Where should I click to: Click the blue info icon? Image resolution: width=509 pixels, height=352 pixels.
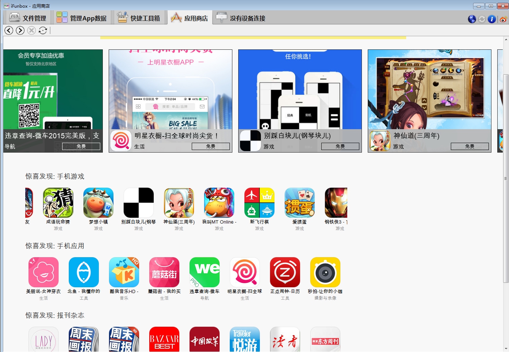click(492, 19)
